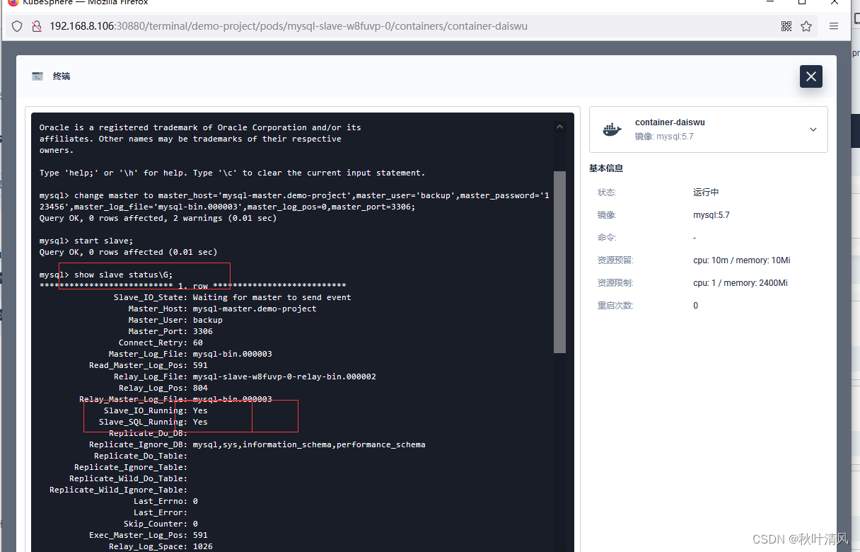
Task: Click the scroll-up arrow on the terminal scrollbar
Action: tap(559, 125)
